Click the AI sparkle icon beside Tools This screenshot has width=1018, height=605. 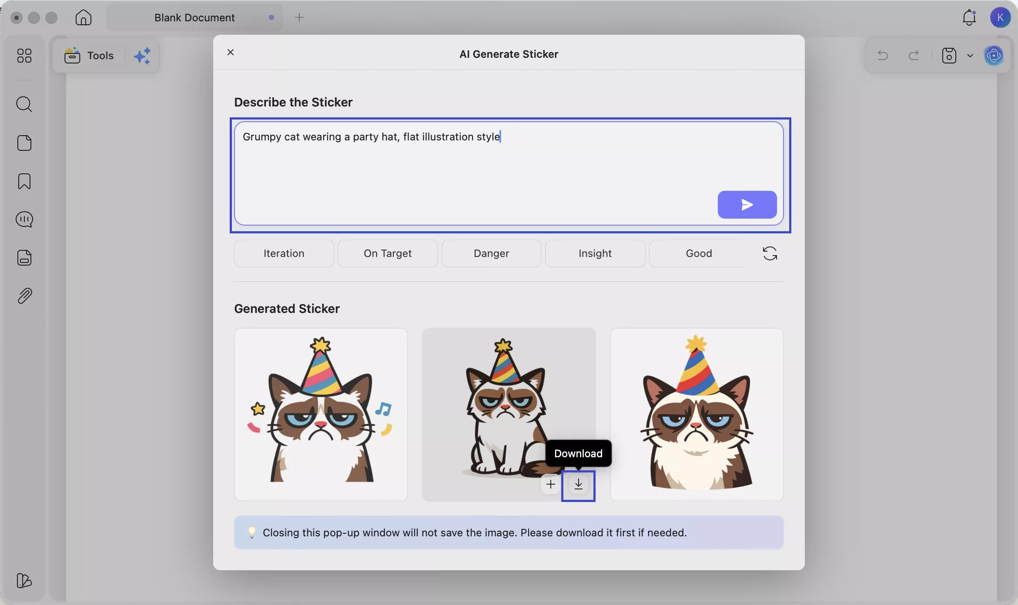click(143, 55)
